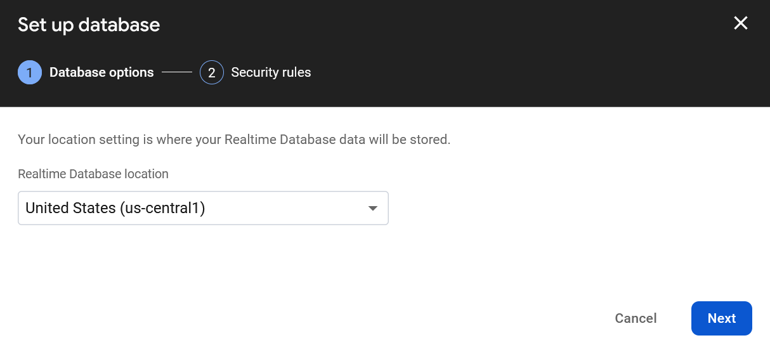Screen dimensions: 770x352
Task: Click the step 1 circle indicator
Action: click(x=30, y=72)
